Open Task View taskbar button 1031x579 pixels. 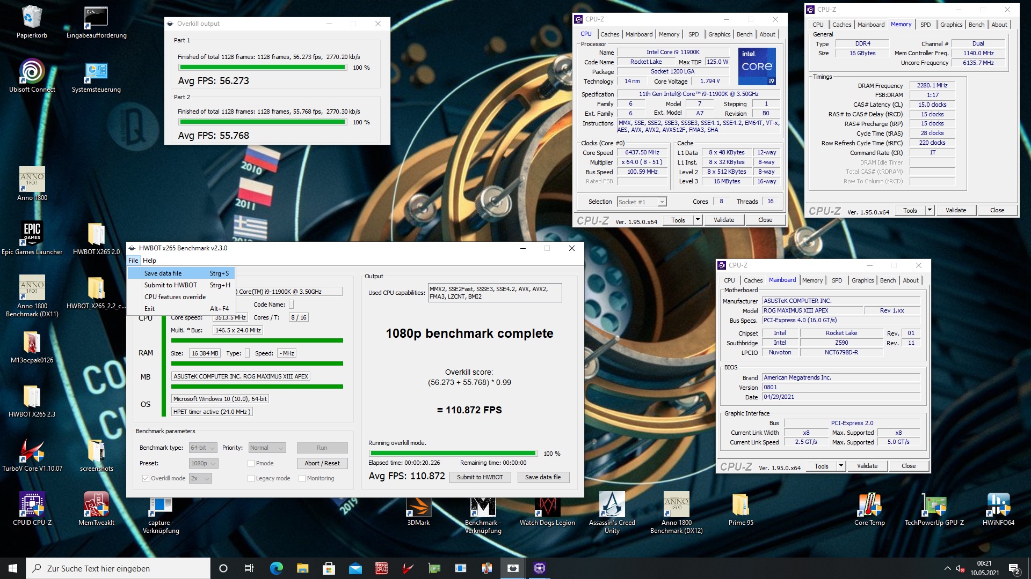click(x=249, y=568)
